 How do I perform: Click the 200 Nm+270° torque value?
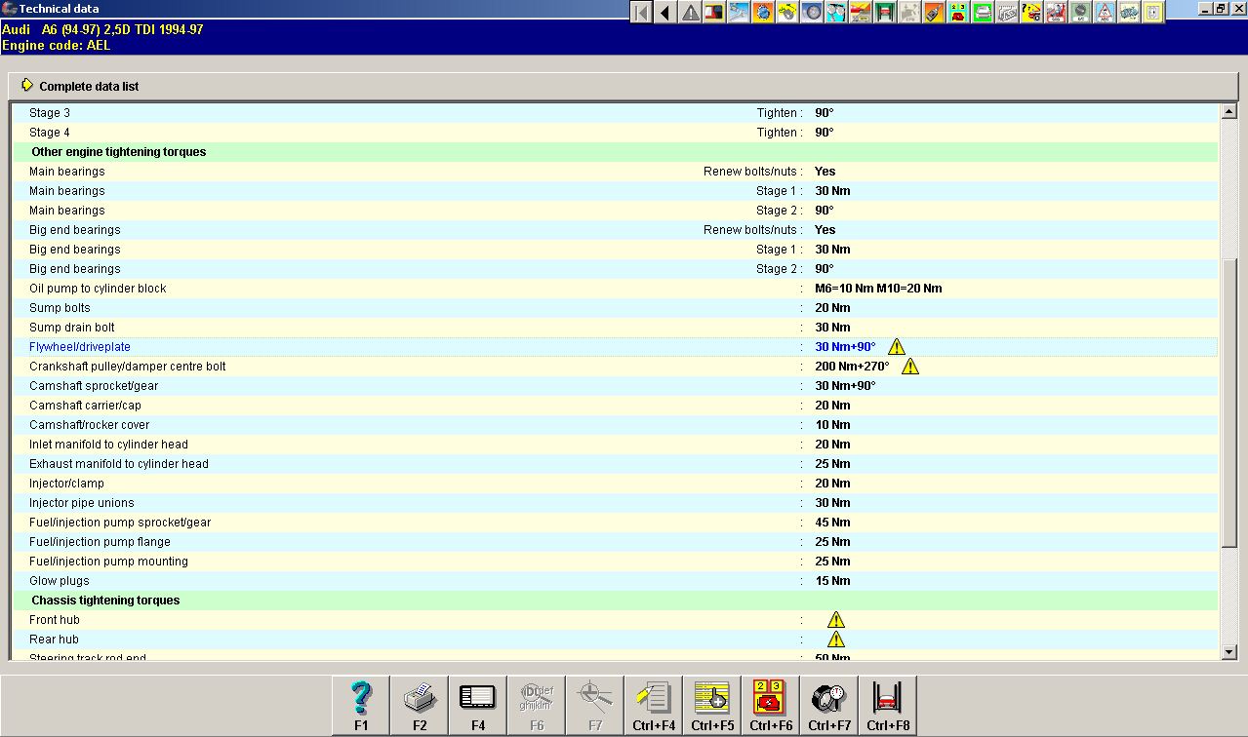pos(852,367)
